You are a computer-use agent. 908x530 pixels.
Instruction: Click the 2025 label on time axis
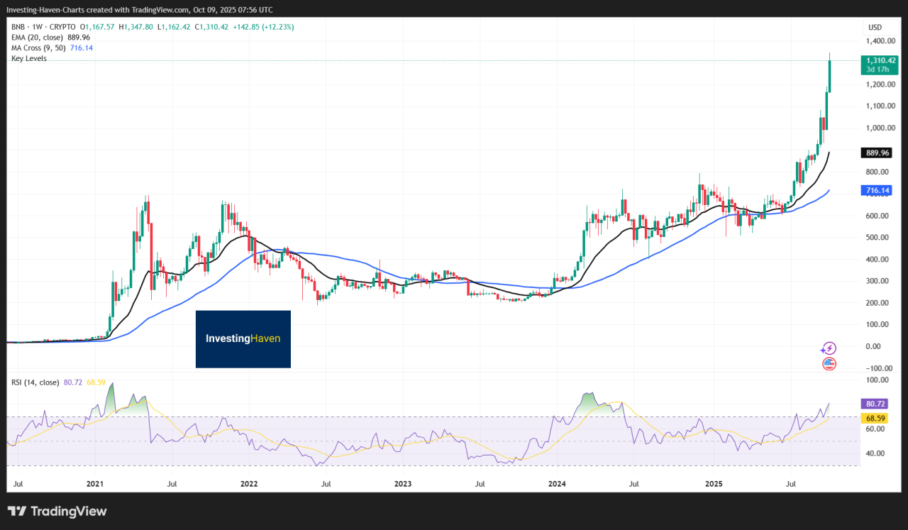point(714,485)
